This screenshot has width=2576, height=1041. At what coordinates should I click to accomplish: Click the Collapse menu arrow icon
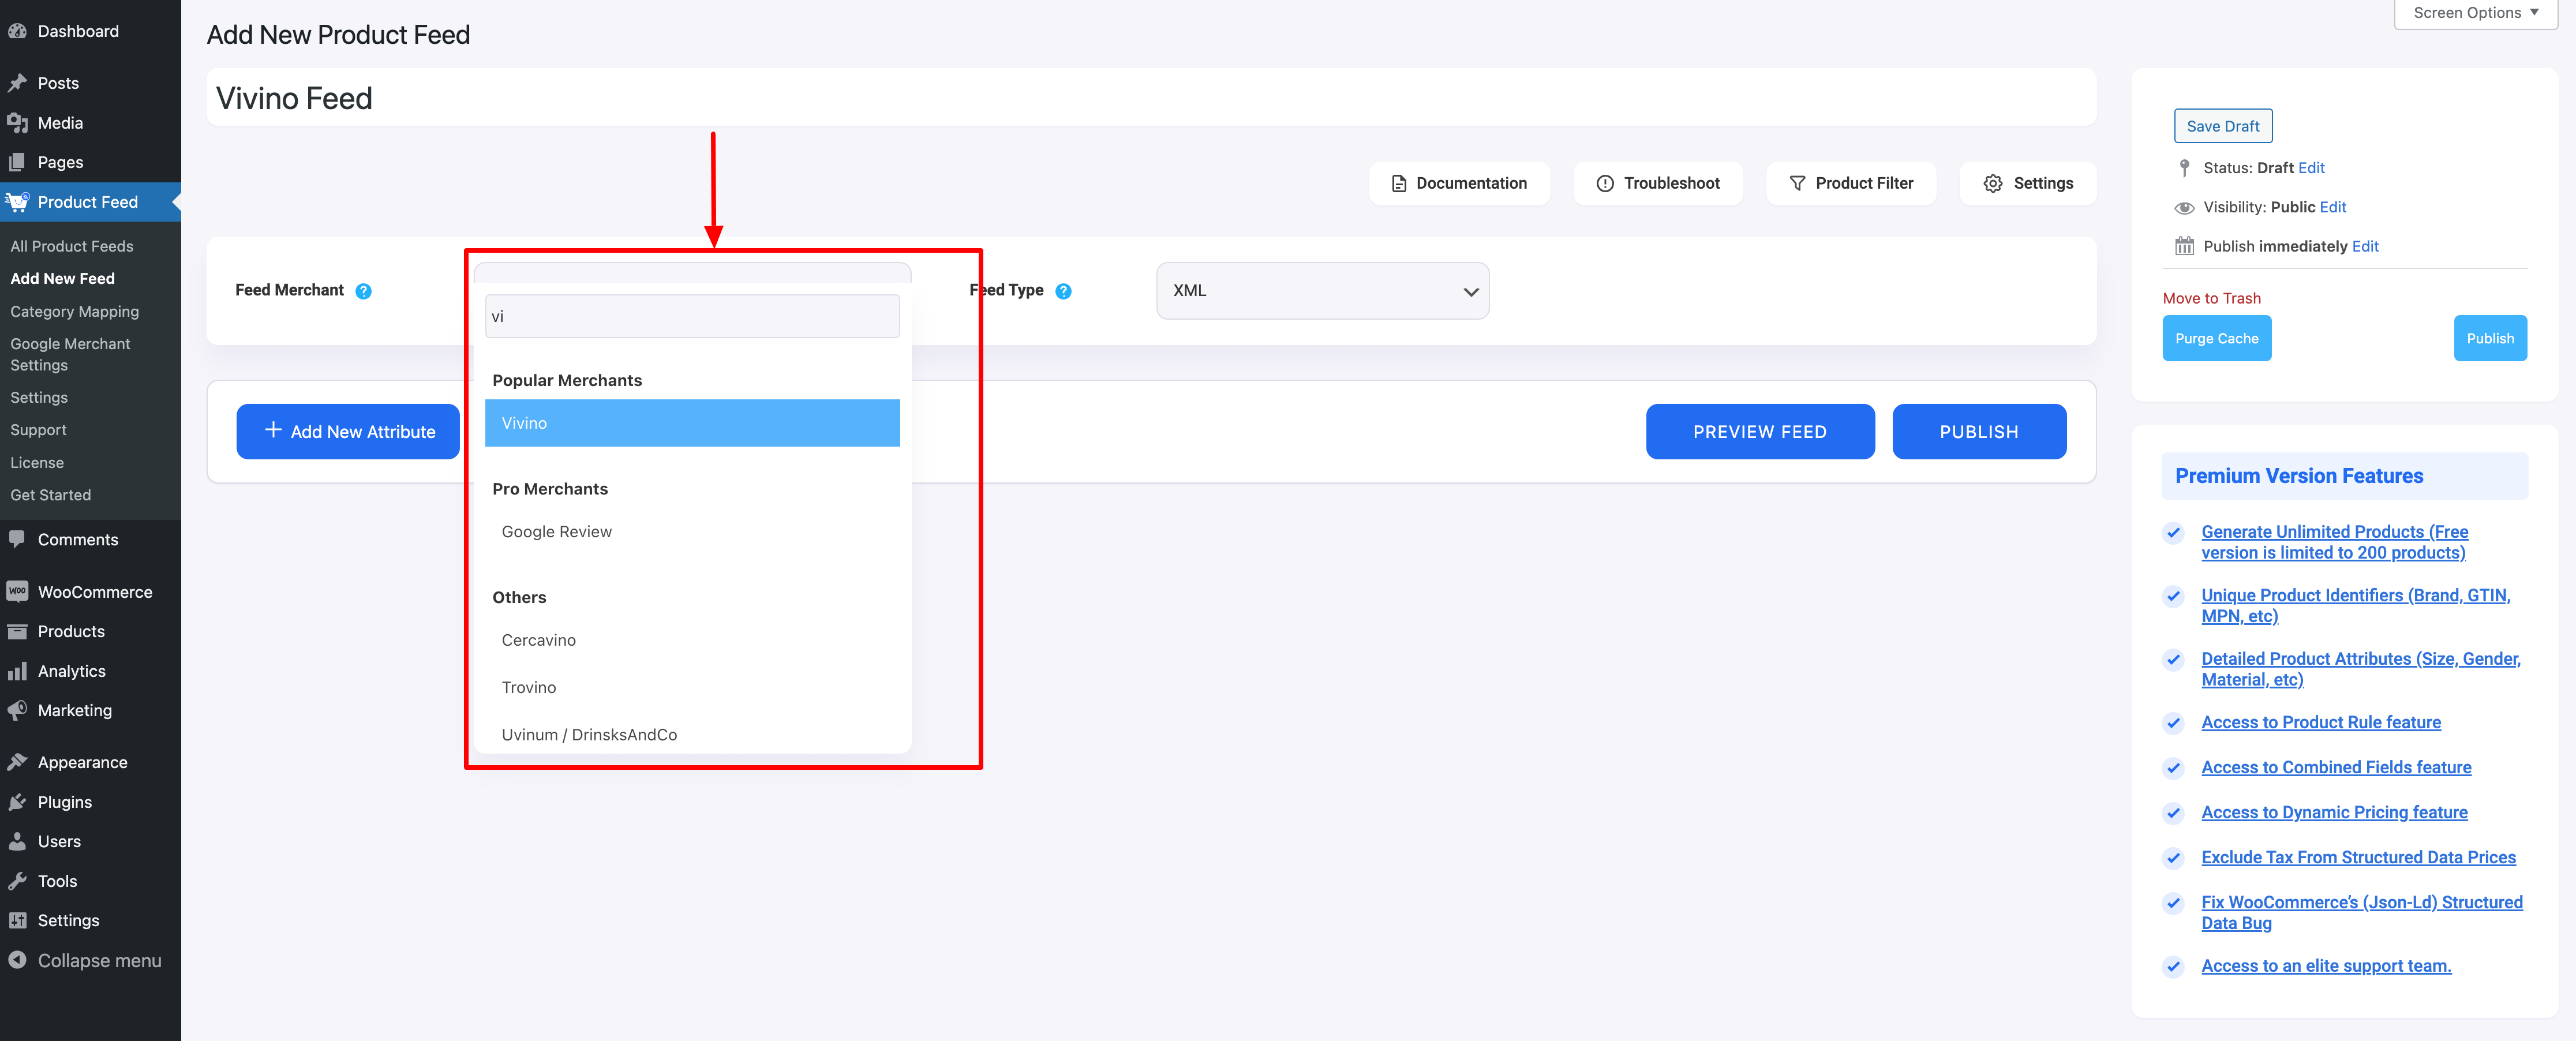(17, 960)
